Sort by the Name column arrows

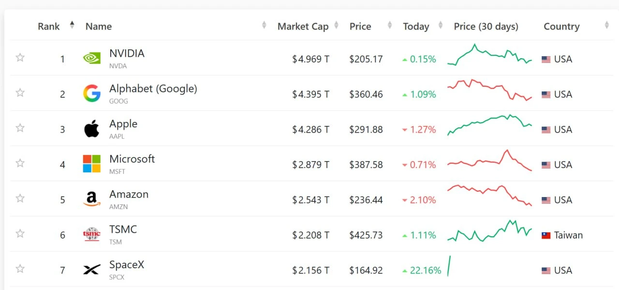point(264,25)
